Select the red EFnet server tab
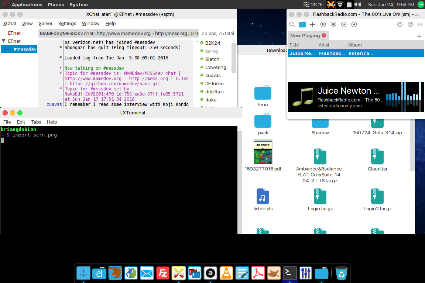Screen dimensions: 425x283 coord(14,33)
